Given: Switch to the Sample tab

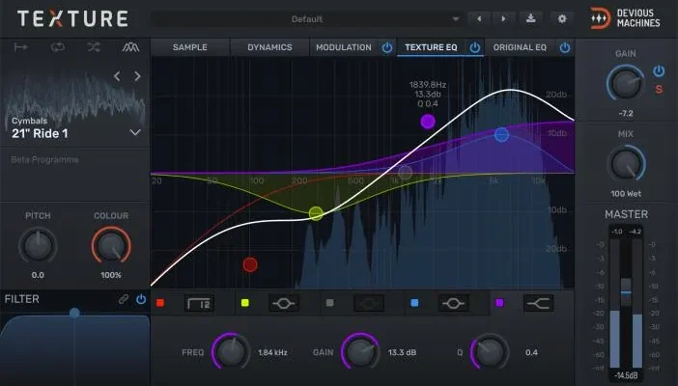Looking at the screenshot, I should (x=189, y=47).
